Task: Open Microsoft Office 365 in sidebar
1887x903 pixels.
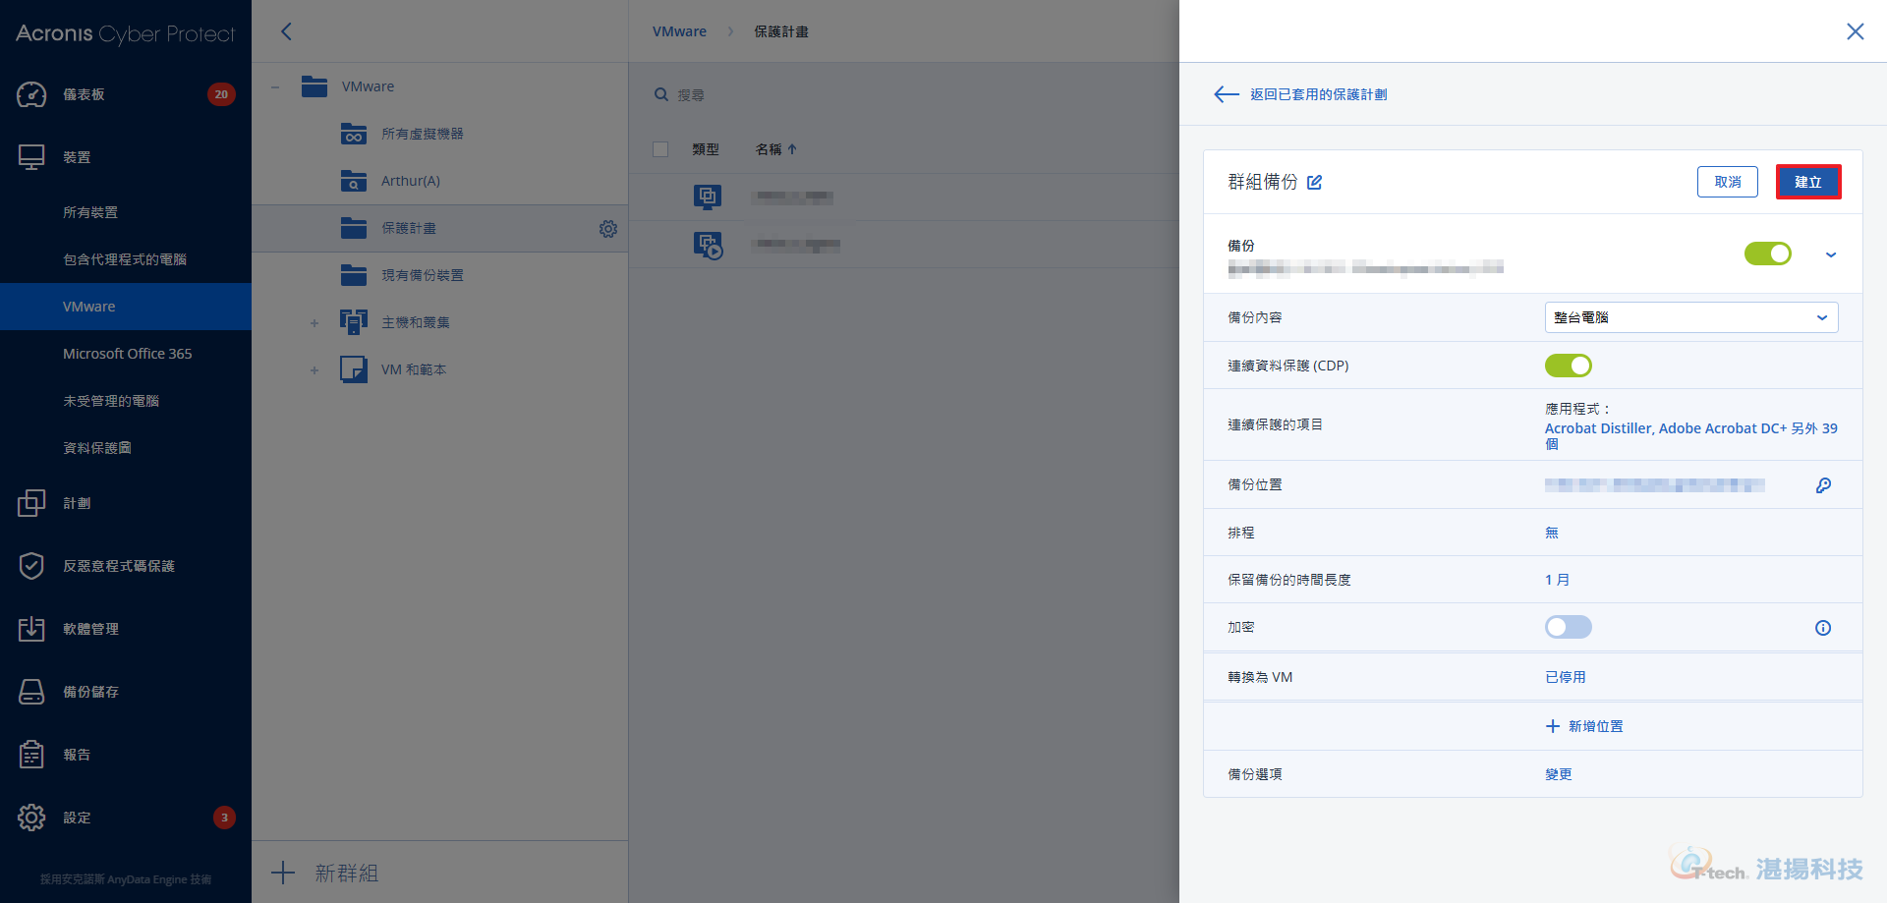Action: [126, 354]
